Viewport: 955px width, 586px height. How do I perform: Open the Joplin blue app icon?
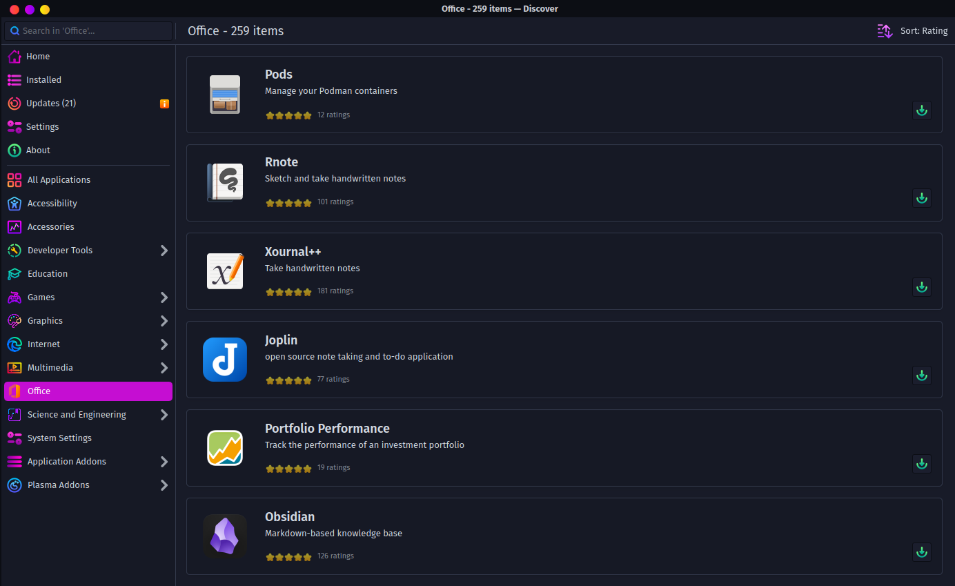coord(225,360)
